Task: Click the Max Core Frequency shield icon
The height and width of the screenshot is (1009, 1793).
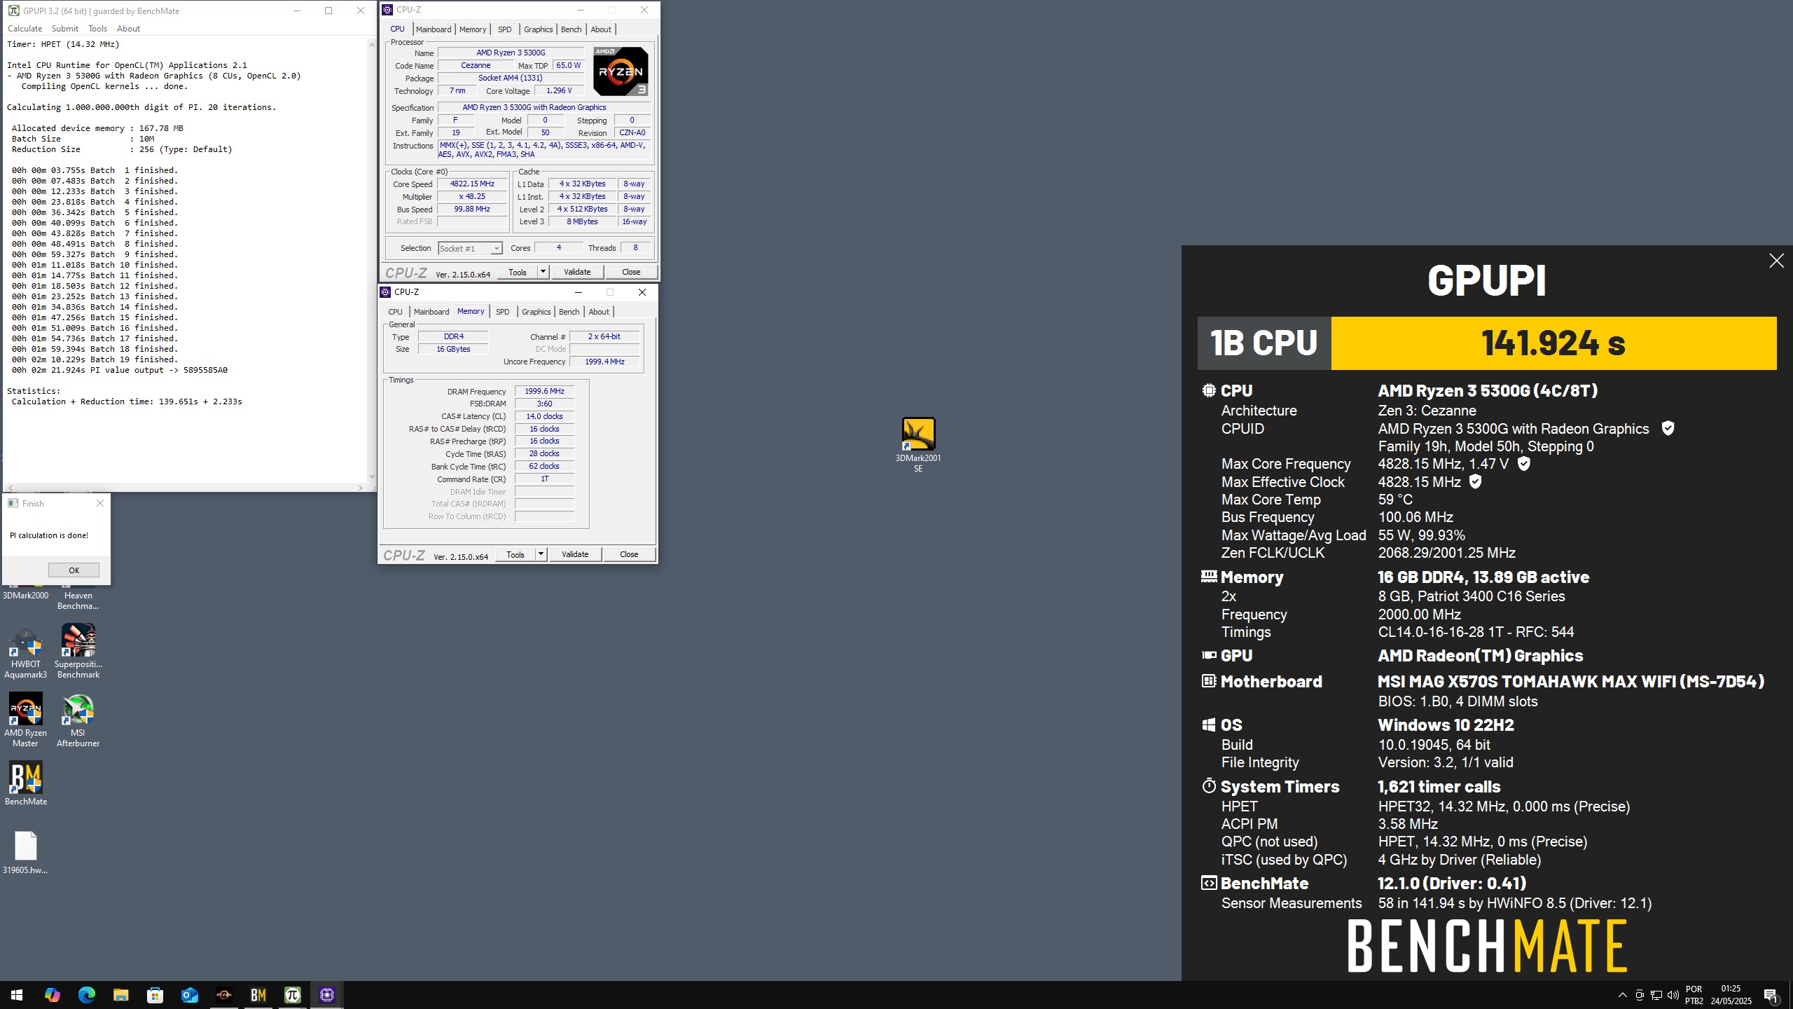Action: coord(1523,463)
